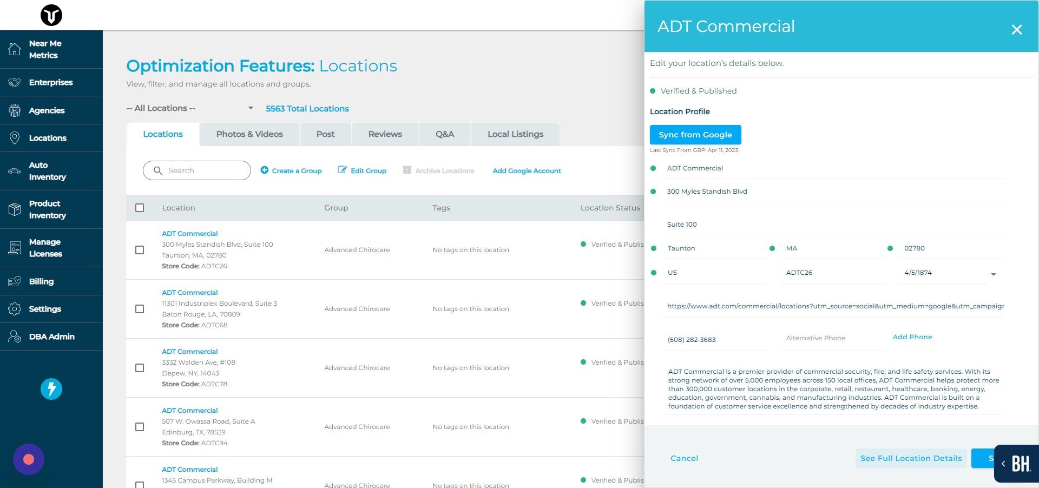Check the Taunton ADT Commercial location row
This screenshot has height=488, width=1039.
[140, 250]
